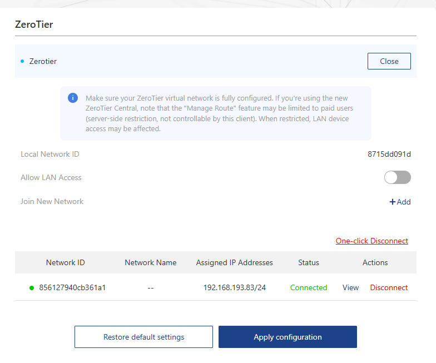The width and height of the screenshot is (436, 363).
Task: Click the Apply configuration button
Action: pyautogui.click(x=288, y=337)
